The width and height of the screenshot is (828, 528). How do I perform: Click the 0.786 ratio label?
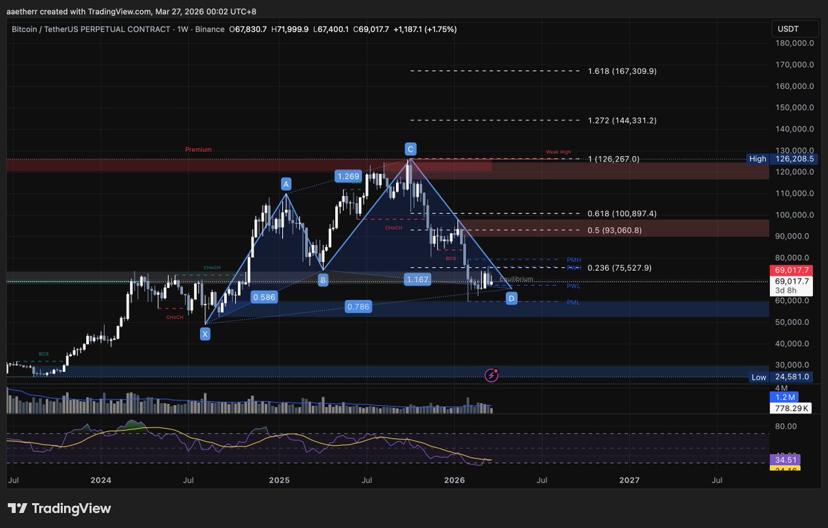click(358, 306)
